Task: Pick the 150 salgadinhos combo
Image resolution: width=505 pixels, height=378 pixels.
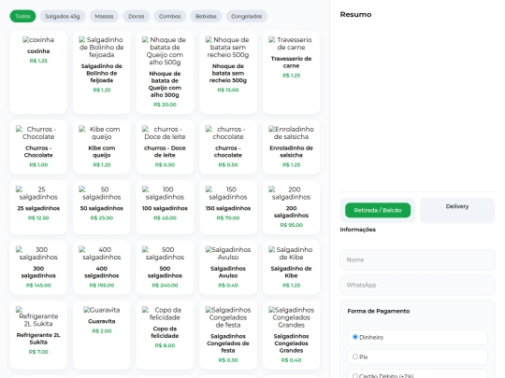Action: 228,207
